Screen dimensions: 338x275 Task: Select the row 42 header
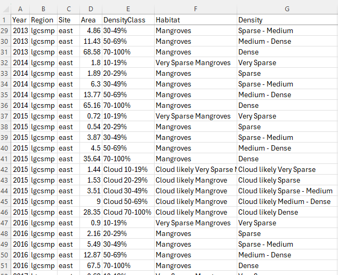click(x=5, y=169)
